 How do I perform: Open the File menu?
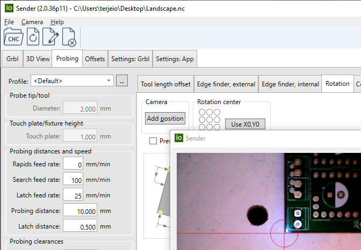[x=9, y=22]
